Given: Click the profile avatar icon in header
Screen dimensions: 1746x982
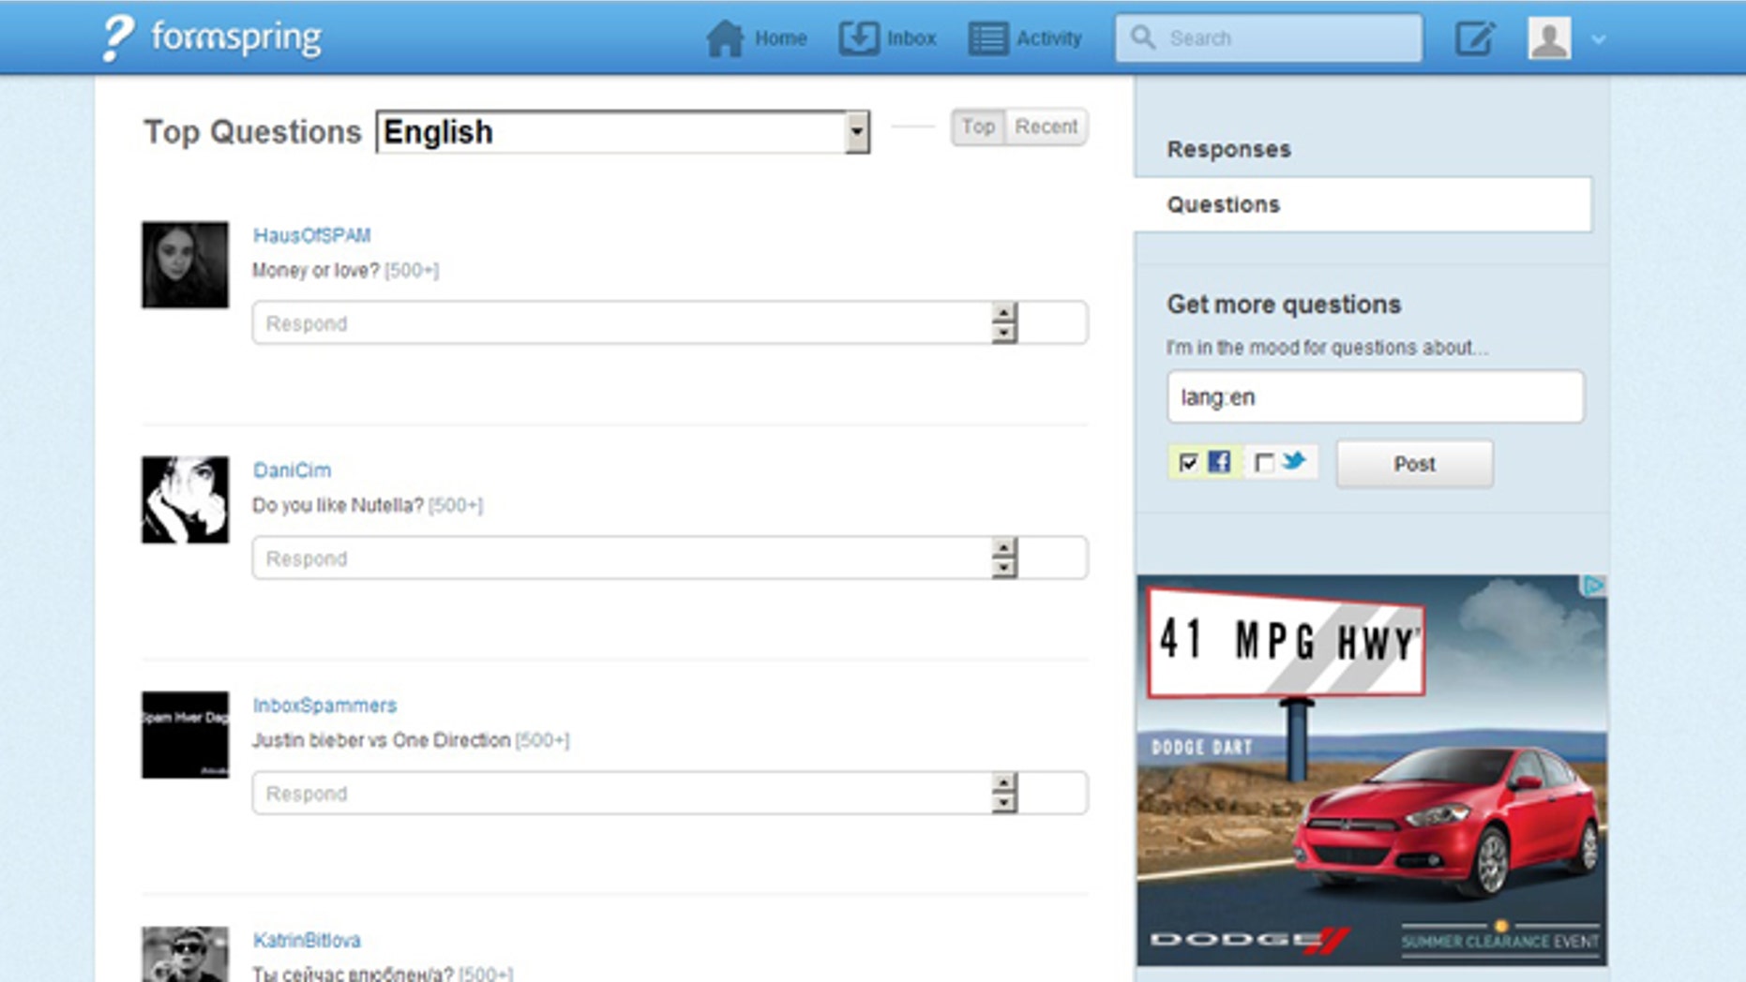Looking at the screenshot, I should pos(1549,38).
